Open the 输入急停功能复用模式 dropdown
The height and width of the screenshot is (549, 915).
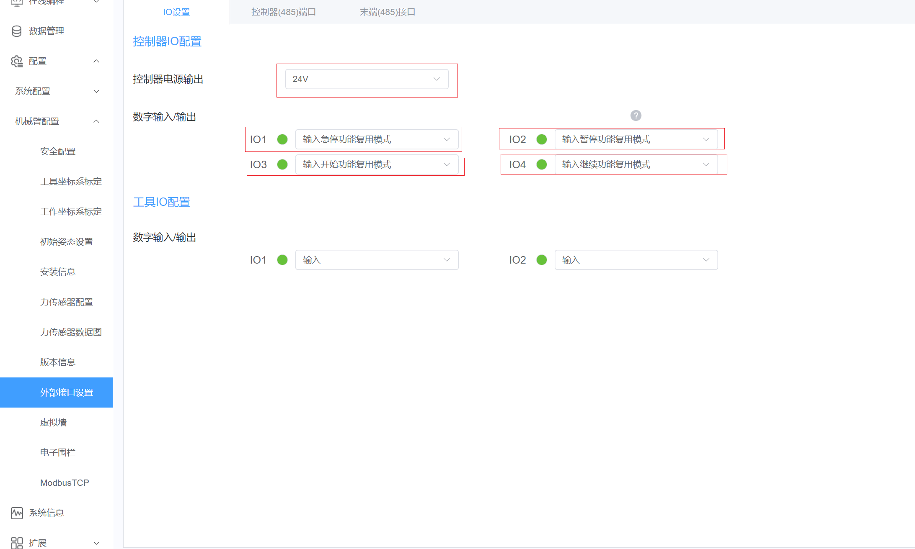(377, 139)
